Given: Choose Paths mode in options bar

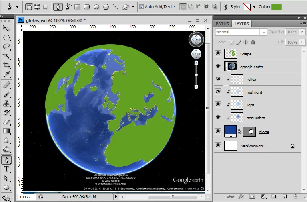Looking at the screenshot, I should pyautogui.click(x=37, y=7).
